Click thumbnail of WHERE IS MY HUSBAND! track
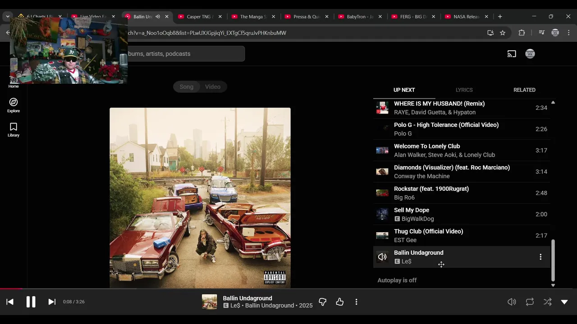Screen dimensions: 577x324 point(382,108)
